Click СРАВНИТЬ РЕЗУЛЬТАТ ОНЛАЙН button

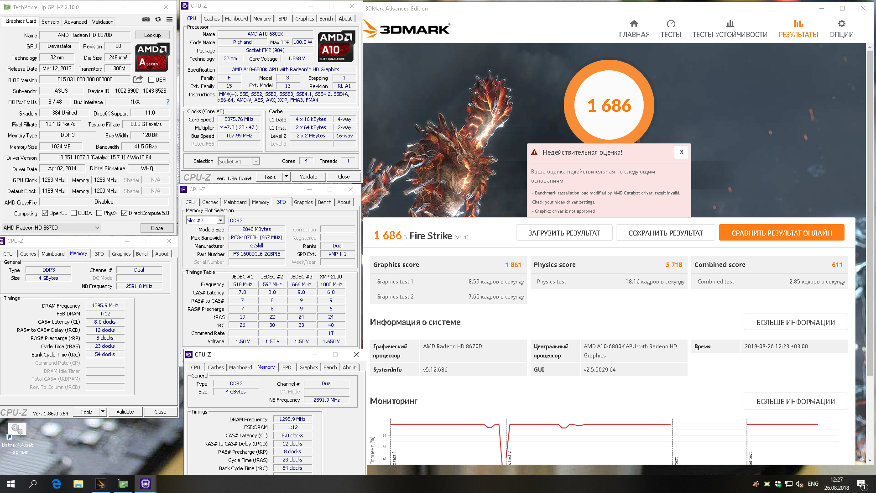point(782,233)
